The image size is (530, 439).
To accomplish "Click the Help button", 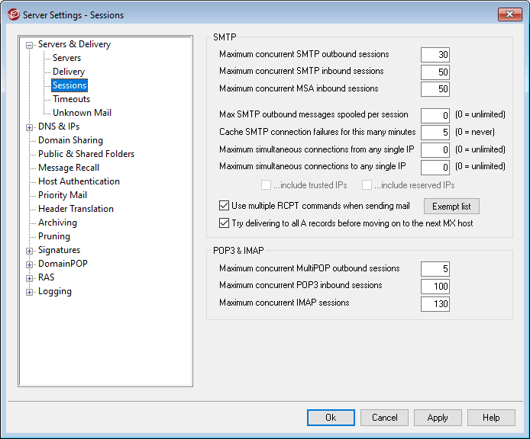I will pyautogui.click(x=491, y=418).
